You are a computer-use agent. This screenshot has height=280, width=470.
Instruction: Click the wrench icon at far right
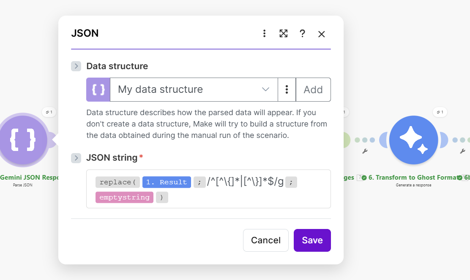click(x=462, y=151)
